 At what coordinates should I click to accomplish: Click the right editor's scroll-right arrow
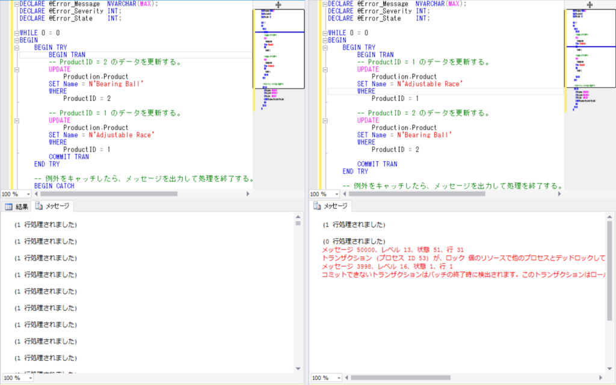[559, 194]
